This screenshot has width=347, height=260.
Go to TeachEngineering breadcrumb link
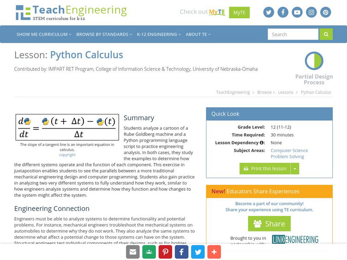pos(233,92)
